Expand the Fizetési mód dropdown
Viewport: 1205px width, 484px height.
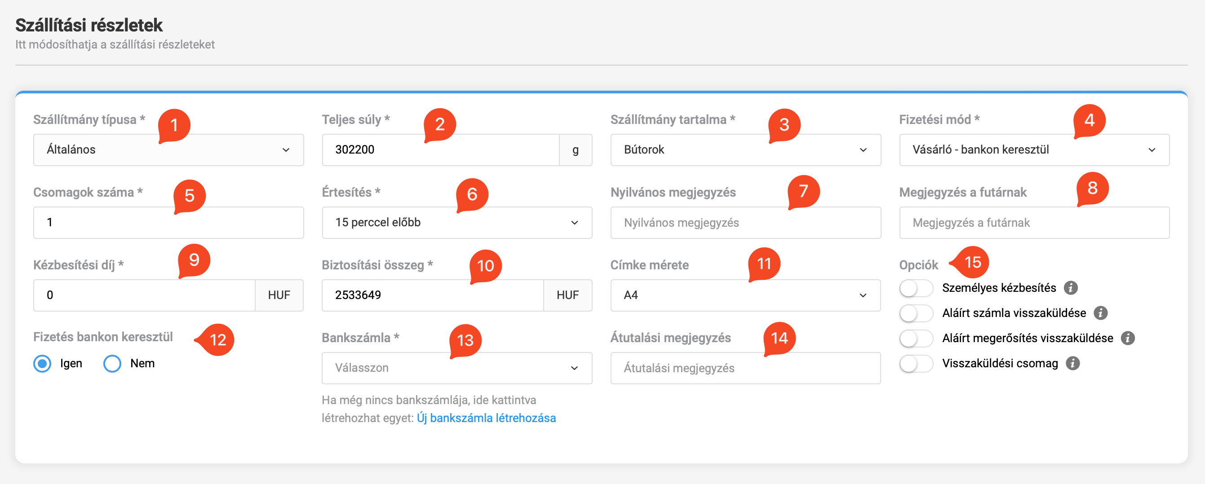point(1034,150)
